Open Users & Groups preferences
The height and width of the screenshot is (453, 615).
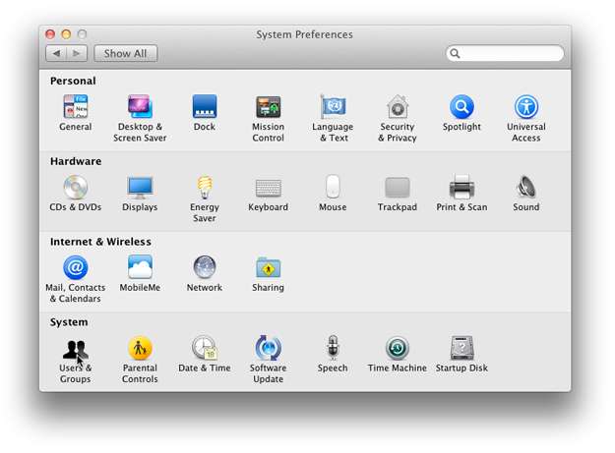click(75, 349)
